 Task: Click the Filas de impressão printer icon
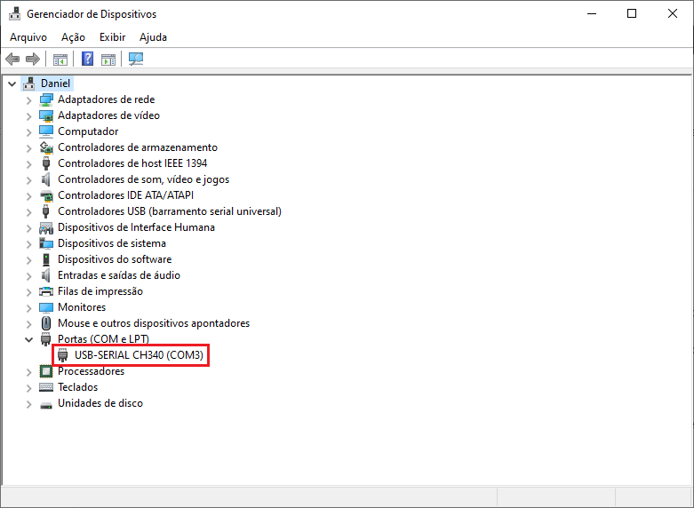46,291
